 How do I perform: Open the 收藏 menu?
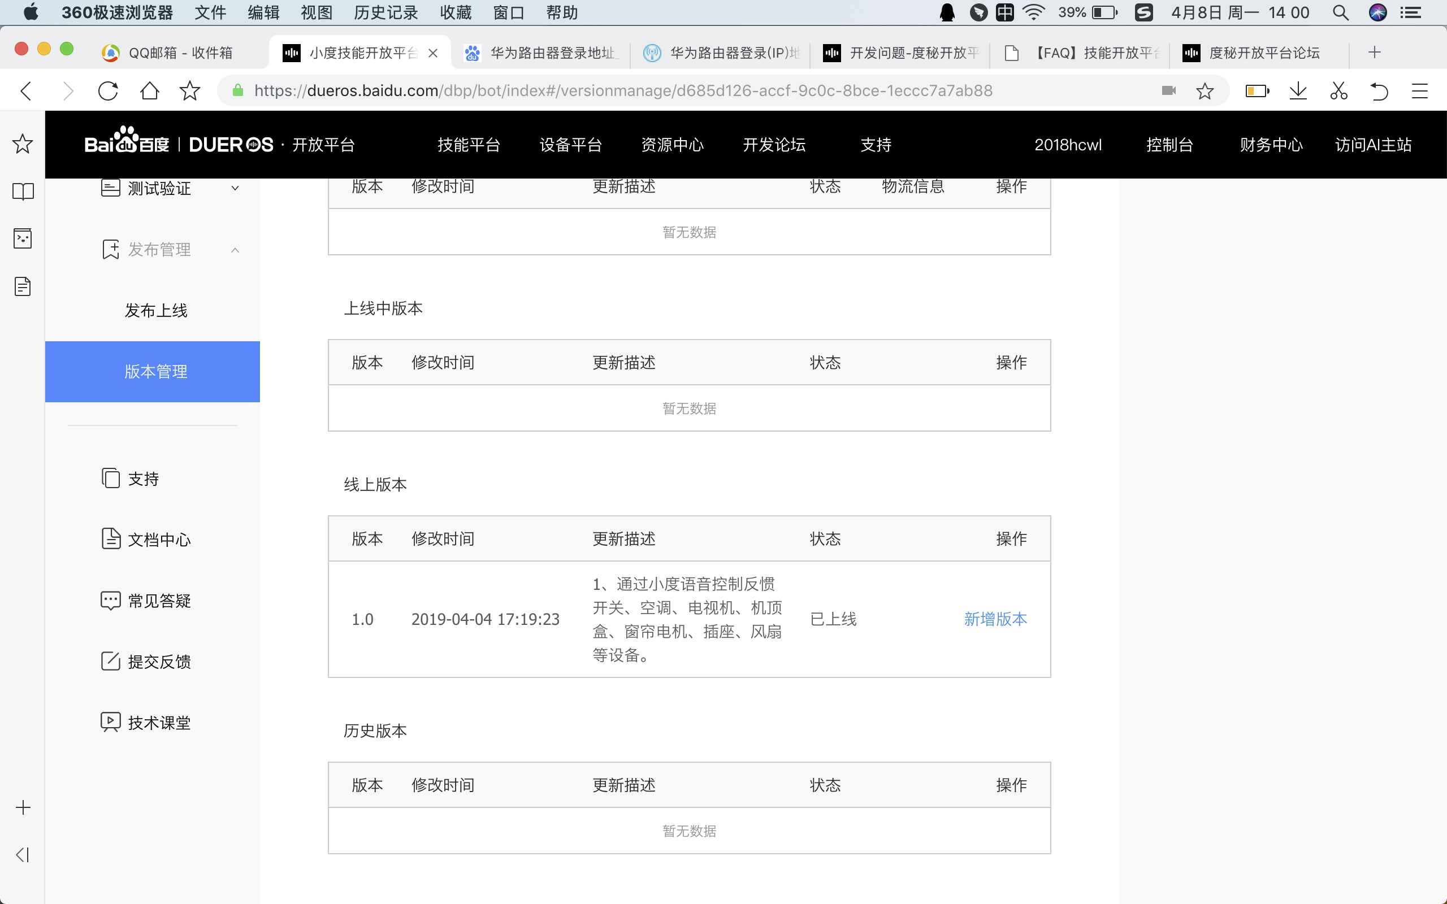point(456,12)
